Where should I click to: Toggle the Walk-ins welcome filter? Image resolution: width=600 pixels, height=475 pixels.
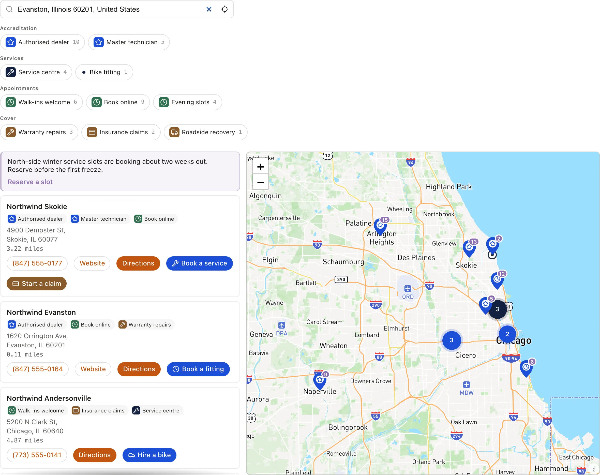(x=41, y=102)
